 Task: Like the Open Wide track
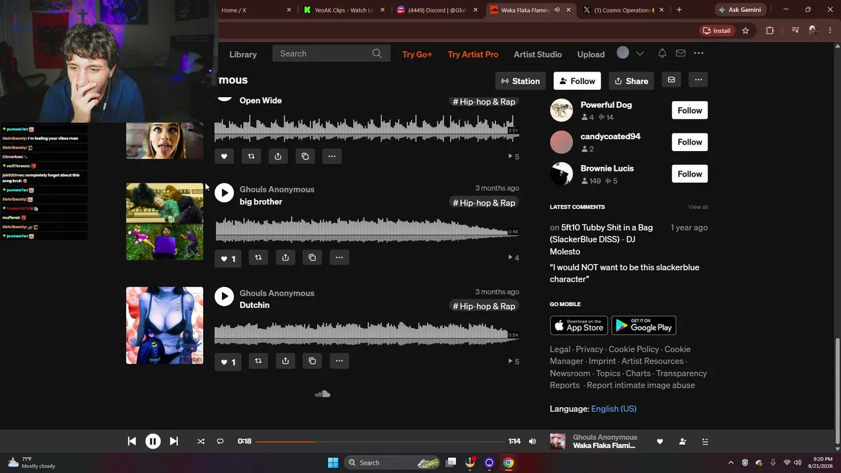click(x=224, y=156)
